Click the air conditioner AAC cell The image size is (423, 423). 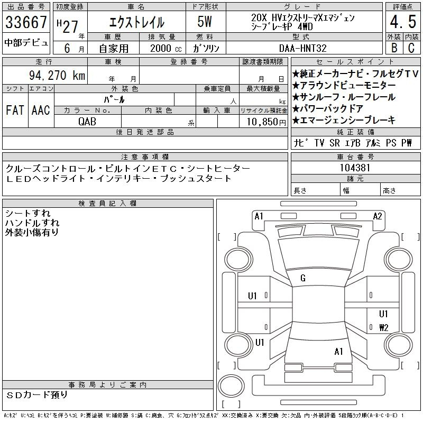(x=41, y=111)
